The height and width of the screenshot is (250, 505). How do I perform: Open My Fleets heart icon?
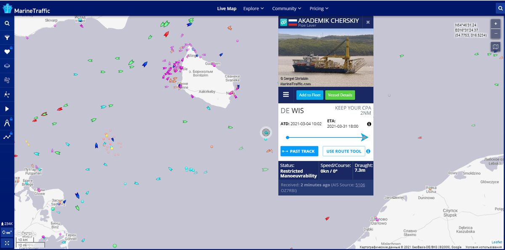pyautogui.click(x=7, y=52)
